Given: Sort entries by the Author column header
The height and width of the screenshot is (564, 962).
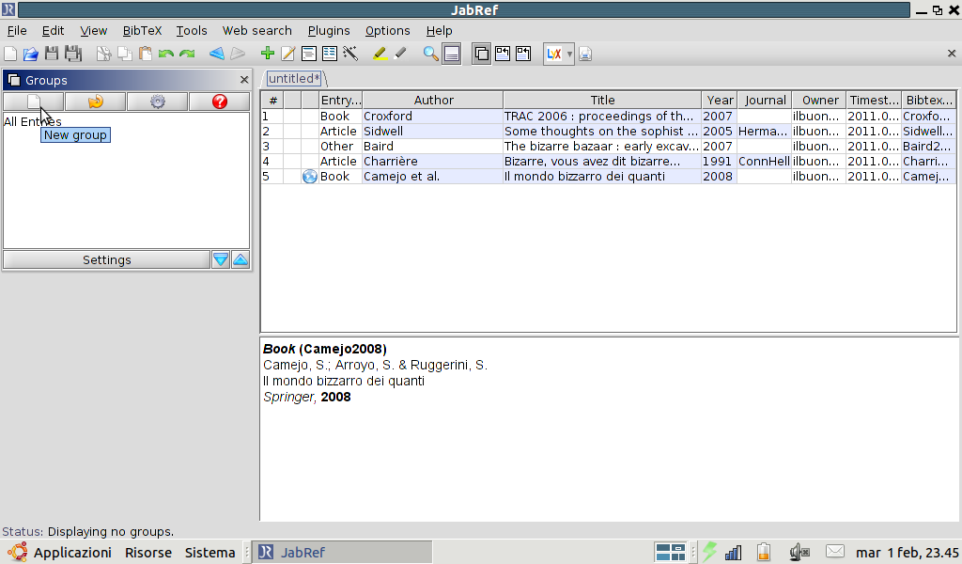Looking at the screenshot, I should click(x=433, y=100).
